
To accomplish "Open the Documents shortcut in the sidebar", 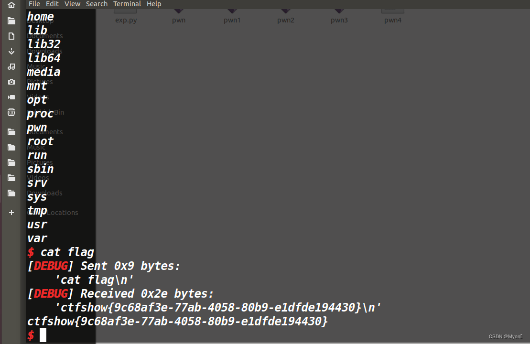I will tap(11, 36).
